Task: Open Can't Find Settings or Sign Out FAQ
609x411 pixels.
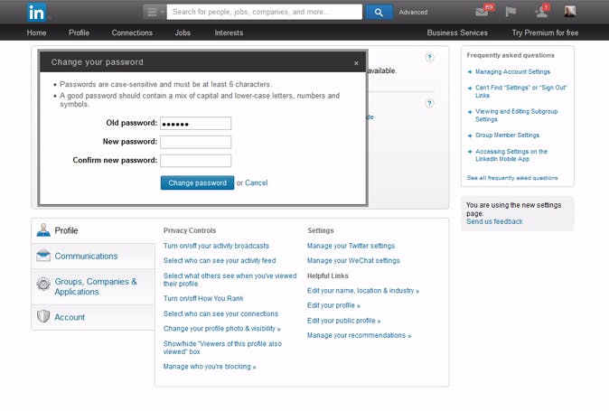Action: tap(520, 91)
